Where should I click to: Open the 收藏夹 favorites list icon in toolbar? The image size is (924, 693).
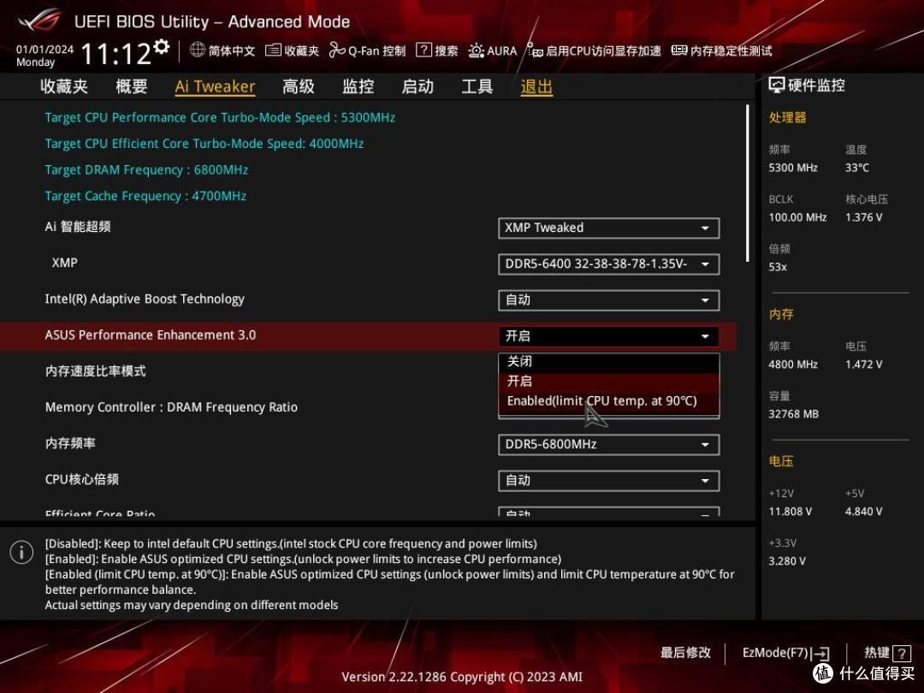coord(273,50)
